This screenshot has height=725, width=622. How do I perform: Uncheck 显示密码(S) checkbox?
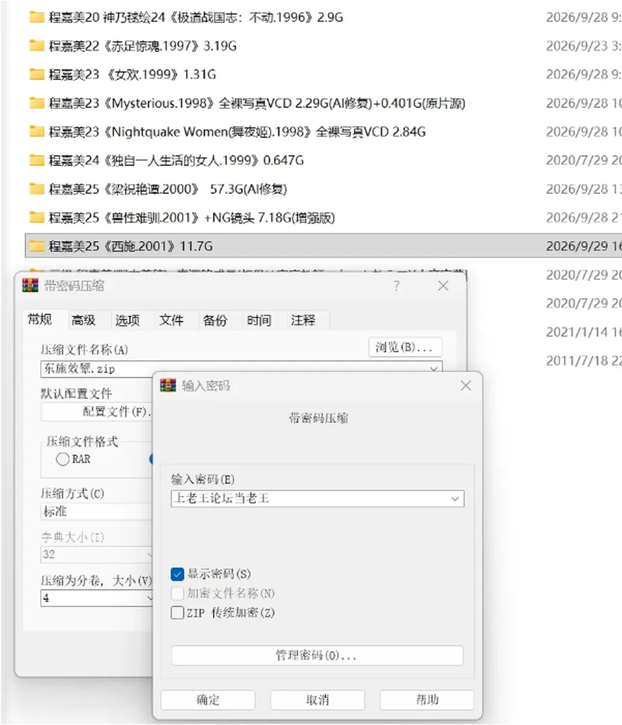point(178,575)
